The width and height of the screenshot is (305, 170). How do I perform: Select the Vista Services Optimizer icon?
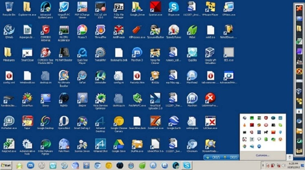tap(100, 101)
